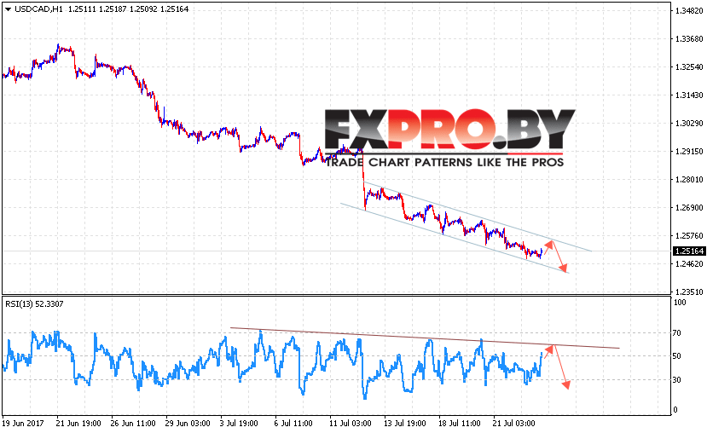The image size is (707, 433).
Task: Select the RSI(13) 52.3307 indicator label
Action: [34, 304]
